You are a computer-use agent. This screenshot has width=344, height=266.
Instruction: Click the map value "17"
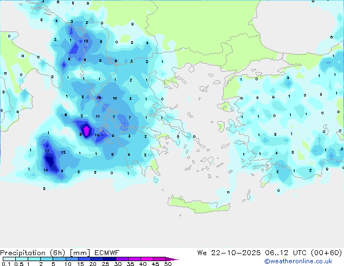[47, 151]
